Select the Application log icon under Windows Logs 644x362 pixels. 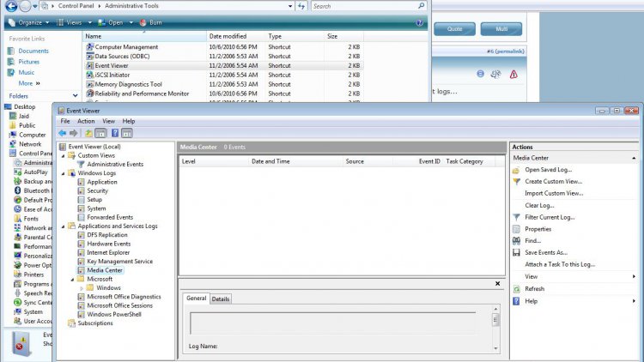tap(81, 182)
